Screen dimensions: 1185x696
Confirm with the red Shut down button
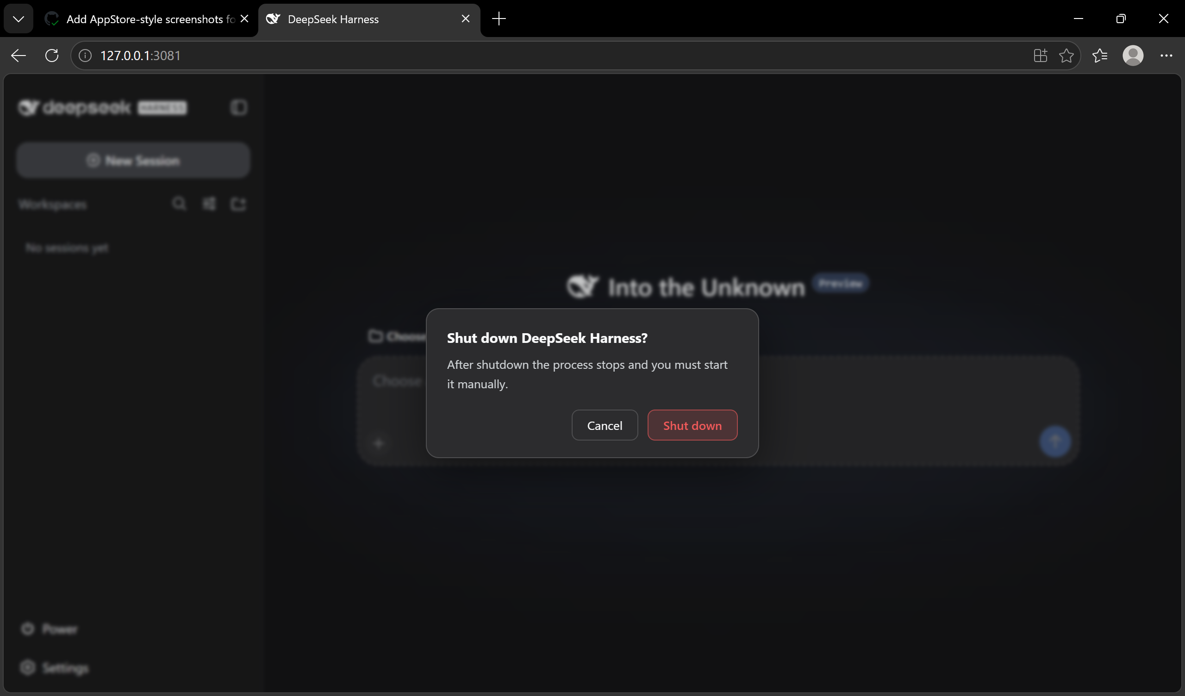pyautogui.click(x=692, y=425)
